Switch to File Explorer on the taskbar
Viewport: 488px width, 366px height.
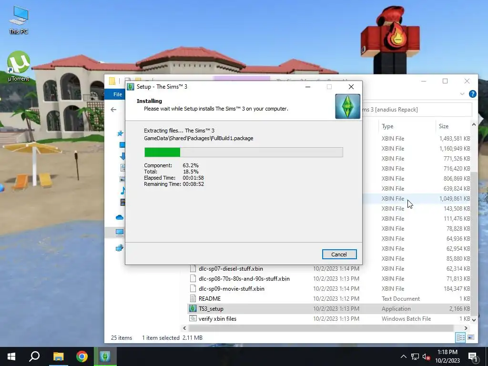click(58, 356)
